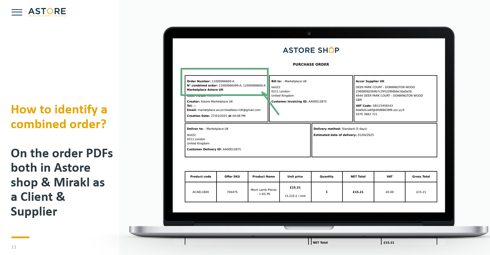
Task: Select test22 in the Bill to box
Action: tap(276, 87)
